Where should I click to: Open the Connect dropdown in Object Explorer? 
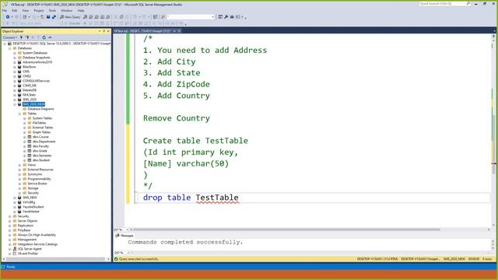click(x=10, y=37)
